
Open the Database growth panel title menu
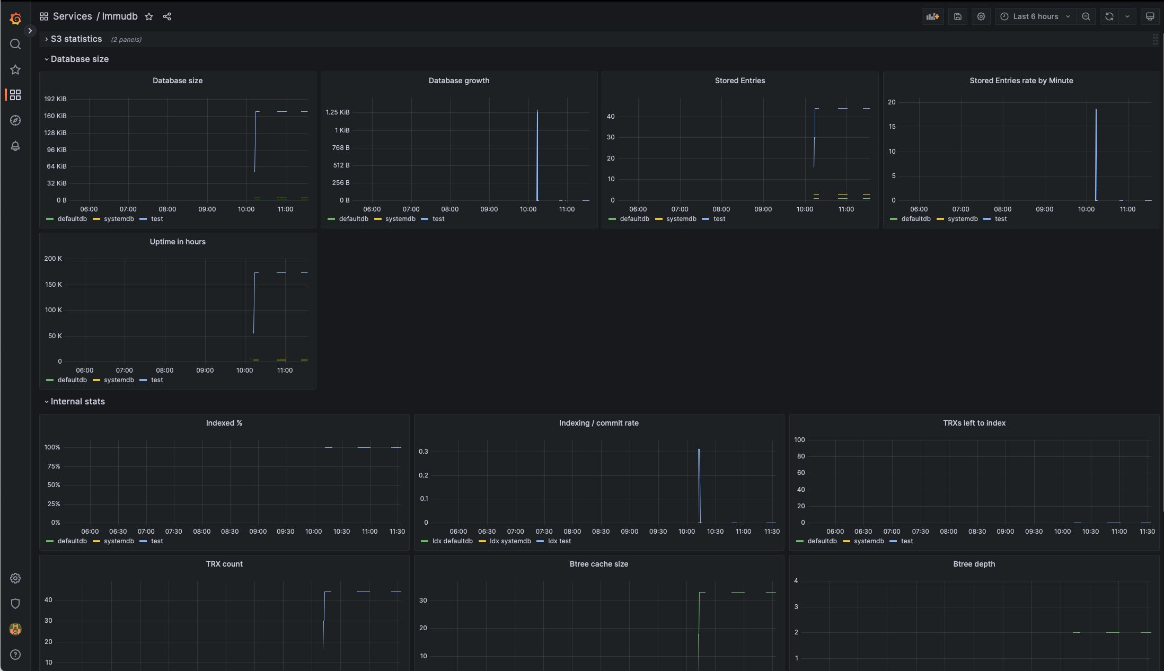tap(458, 81)
